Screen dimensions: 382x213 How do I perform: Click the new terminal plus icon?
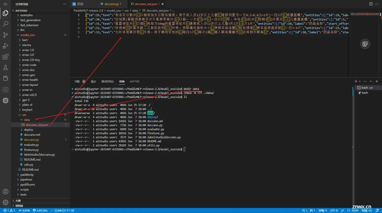(356, 81)
